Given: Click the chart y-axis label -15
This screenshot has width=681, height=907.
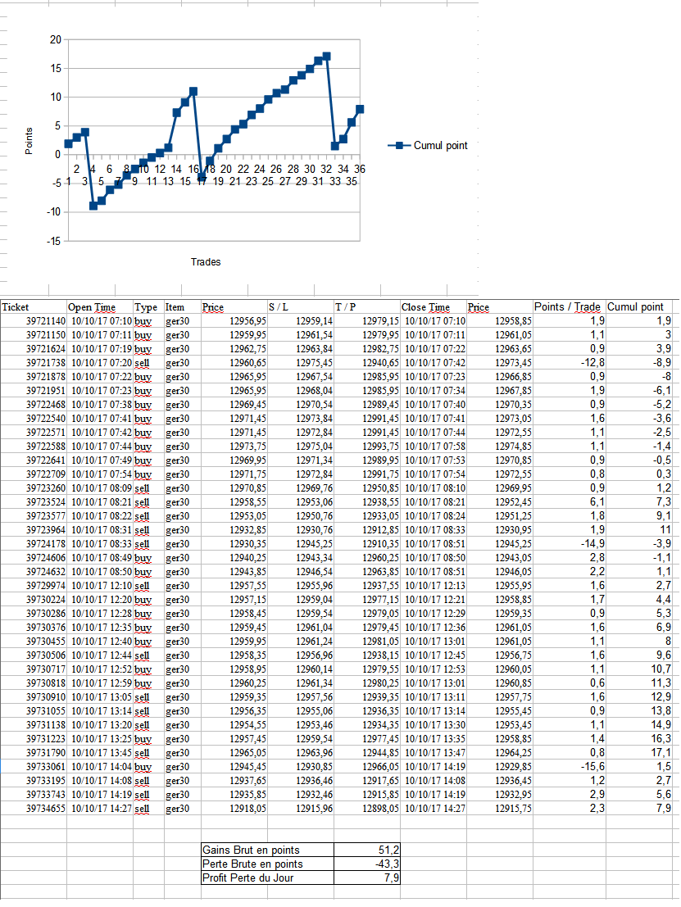Looking at the screenshot, I should (x=54, y=241).
